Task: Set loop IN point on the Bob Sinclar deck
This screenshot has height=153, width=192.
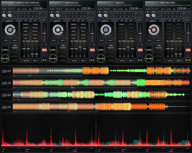Action: pos(52,15)
